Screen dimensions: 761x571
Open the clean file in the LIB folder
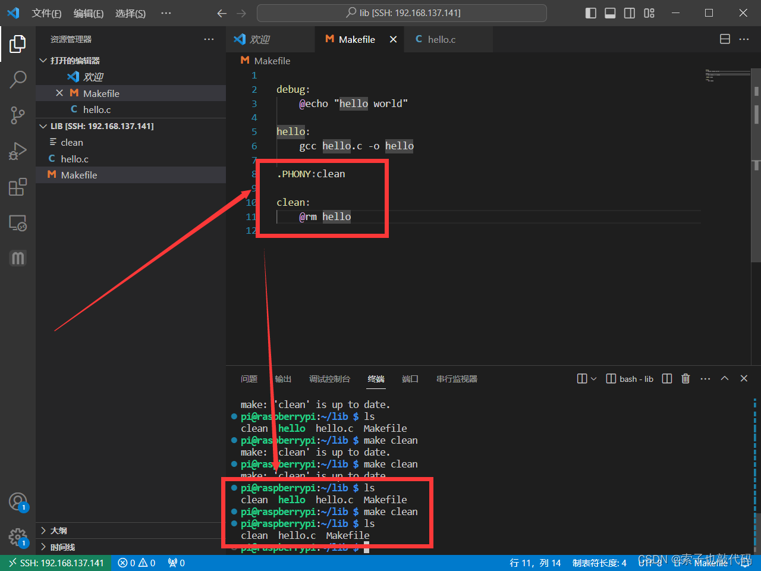pyautogui.click(x=131, y=142)
